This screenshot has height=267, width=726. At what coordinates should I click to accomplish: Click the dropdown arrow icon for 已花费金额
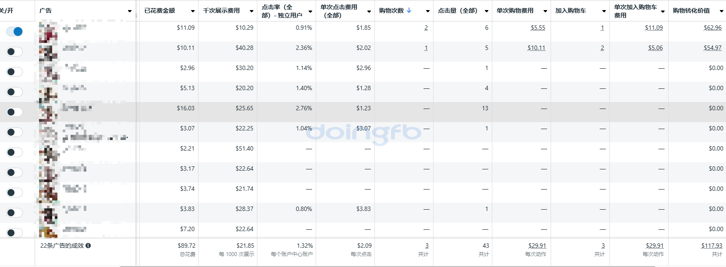pyautogui.click(x=193, y=11)
